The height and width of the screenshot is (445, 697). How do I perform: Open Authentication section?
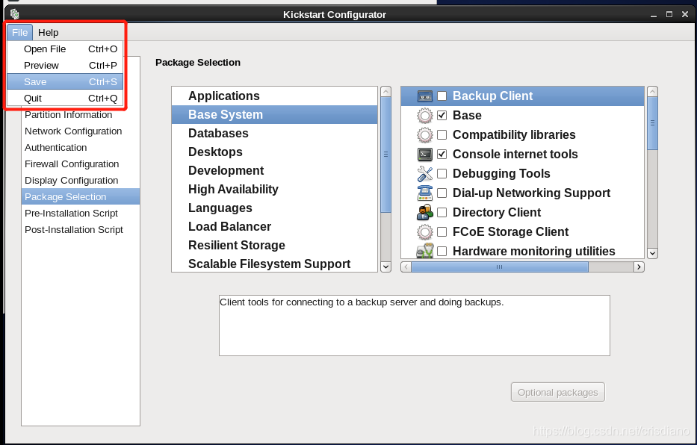pos(81,147)
